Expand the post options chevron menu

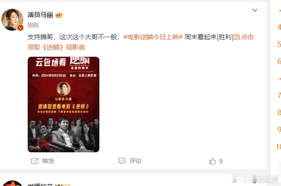[x=255, y=10]
